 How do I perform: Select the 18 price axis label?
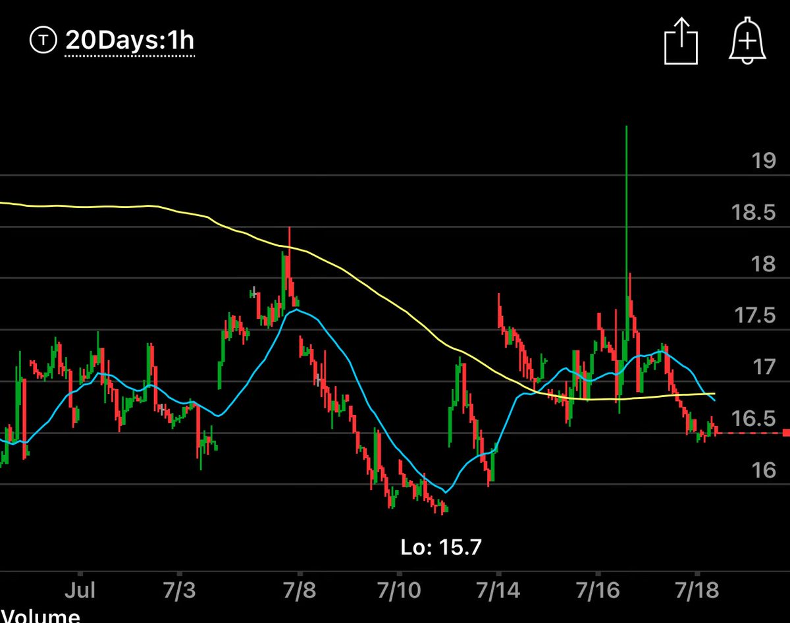tap(764, 264)
